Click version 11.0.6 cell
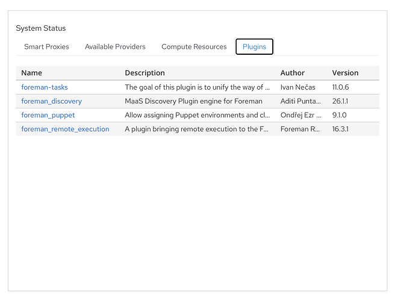Viewport: 398px width, 301px height. click(340, 87)
